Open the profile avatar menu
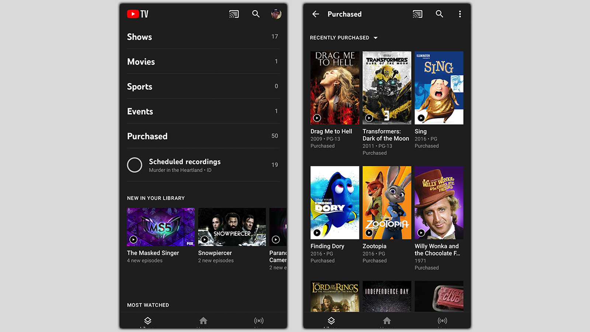The width and height of the screenshot is (590, 332). tap(276, 14)
